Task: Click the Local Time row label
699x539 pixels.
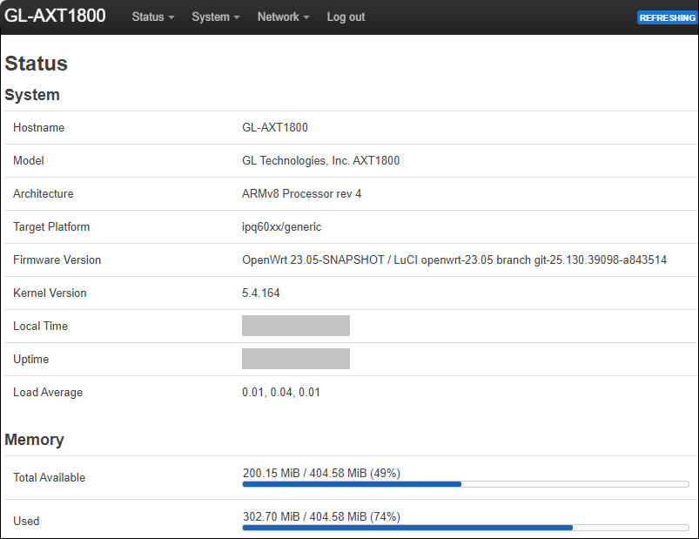Action: click(x=41, y=326)
